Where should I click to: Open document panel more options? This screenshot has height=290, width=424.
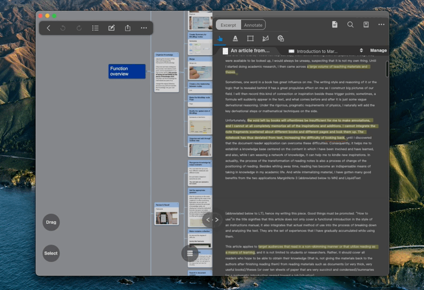click(381, 24)
